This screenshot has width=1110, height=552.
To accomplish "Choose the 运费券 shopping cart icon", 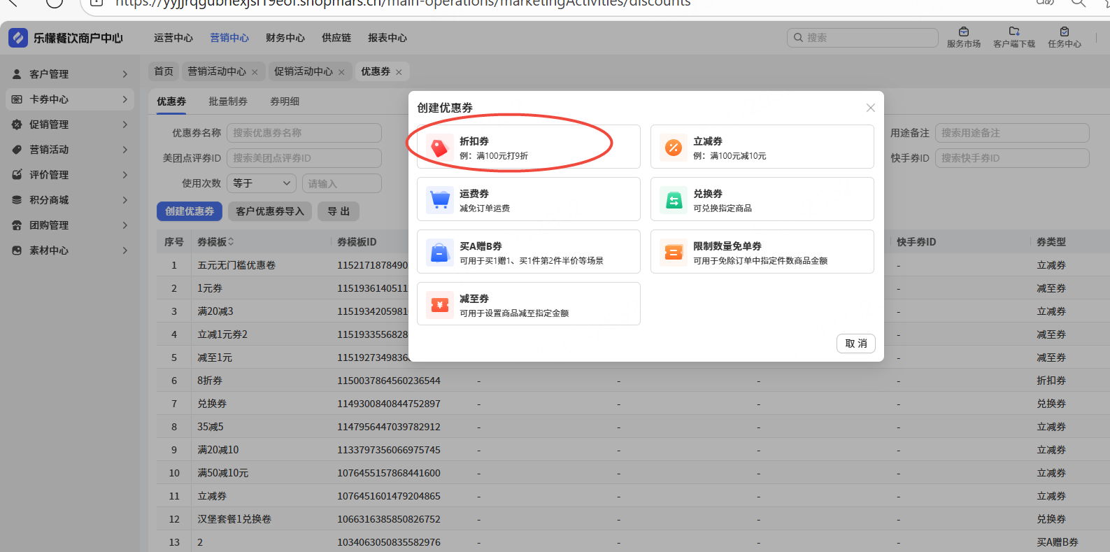I will pos(440,199).
